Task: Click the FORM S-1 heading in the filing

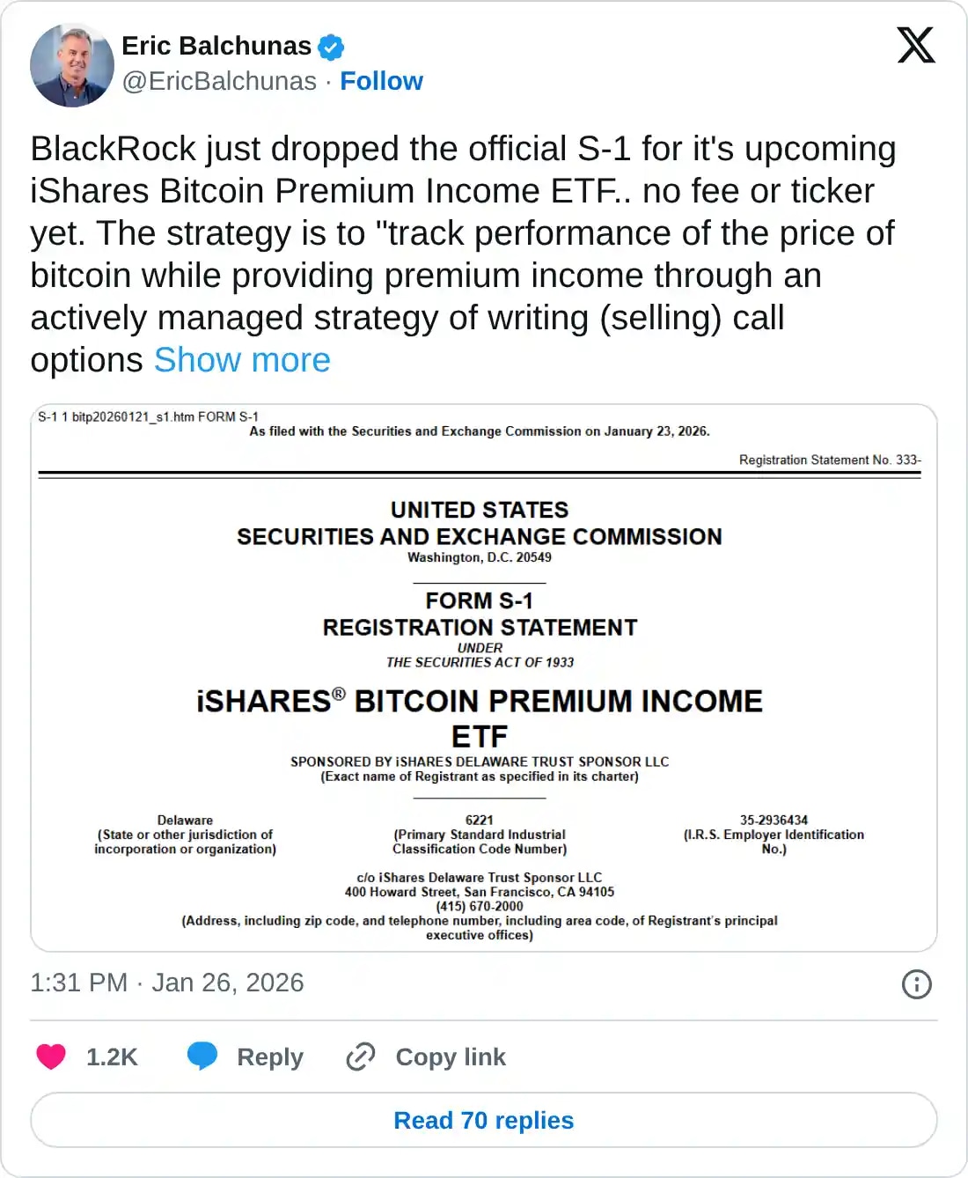Action: (480, 600)
